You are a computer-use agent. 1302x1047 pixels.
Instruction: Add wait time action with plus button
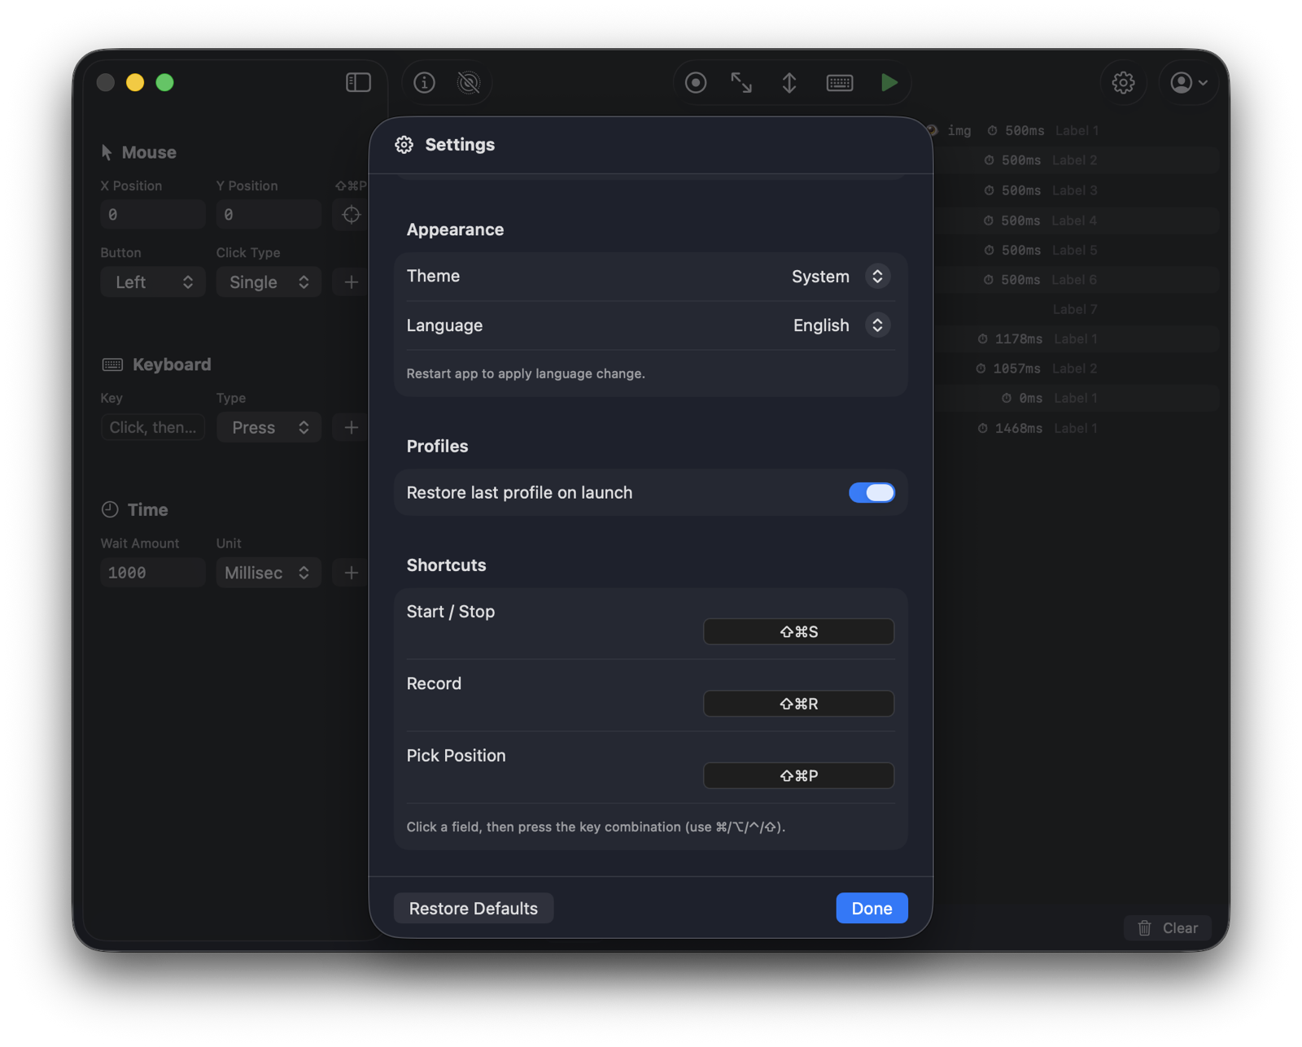(x=351, y=573)
